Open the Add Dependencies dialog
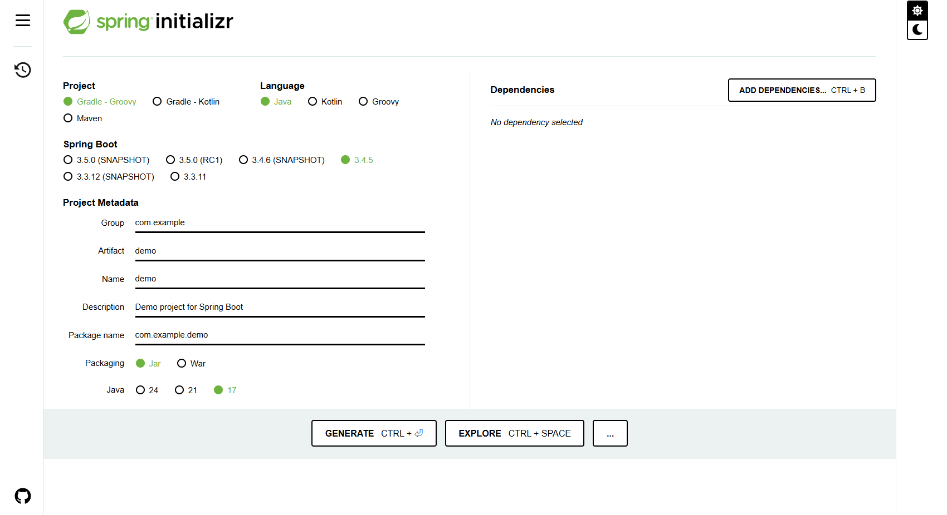The height and width of the screenshot is (515, 947). pyautogui.click(x=802, y=90)
